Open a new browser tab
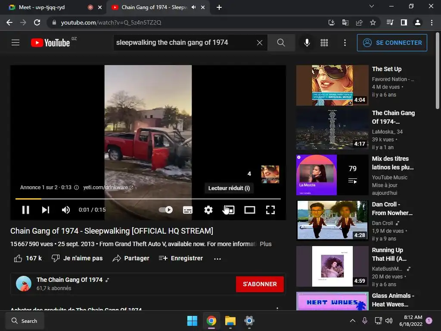This screenshot has height=331, width=441. click(x=219, y=7)
